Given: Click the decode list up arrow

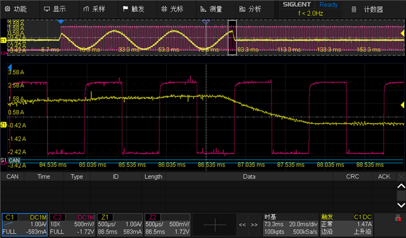Looking at the screenshot, I should (401, 186).
